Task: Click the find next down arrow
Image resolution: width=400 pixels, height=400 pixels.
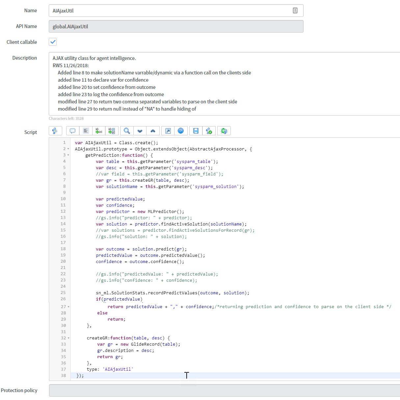Action: [x=140, y=131]
